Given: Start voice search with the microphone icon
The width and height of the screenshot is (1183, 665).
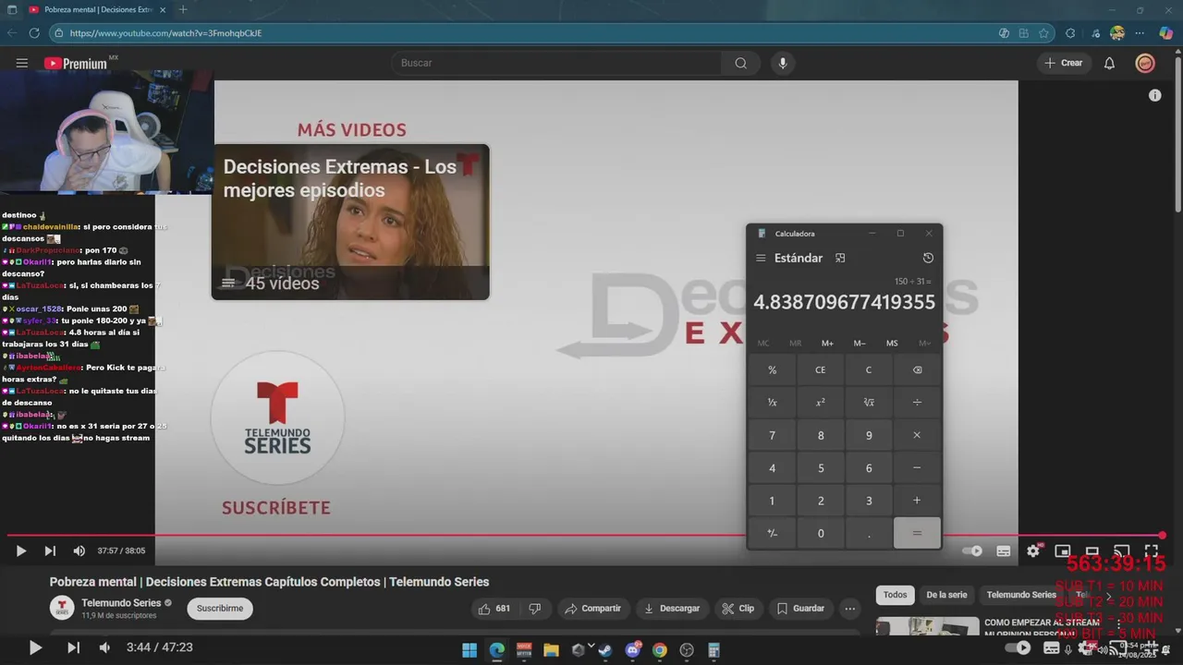Looking at the screenshot, I should [783, 63].
